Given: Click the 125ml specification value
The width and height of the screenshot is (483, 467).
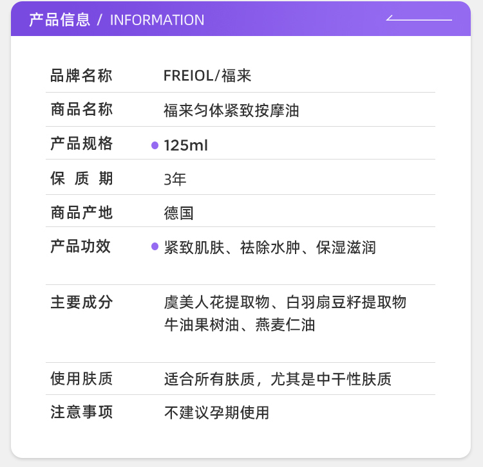Looking at the screenshot, I should (186, 145).
